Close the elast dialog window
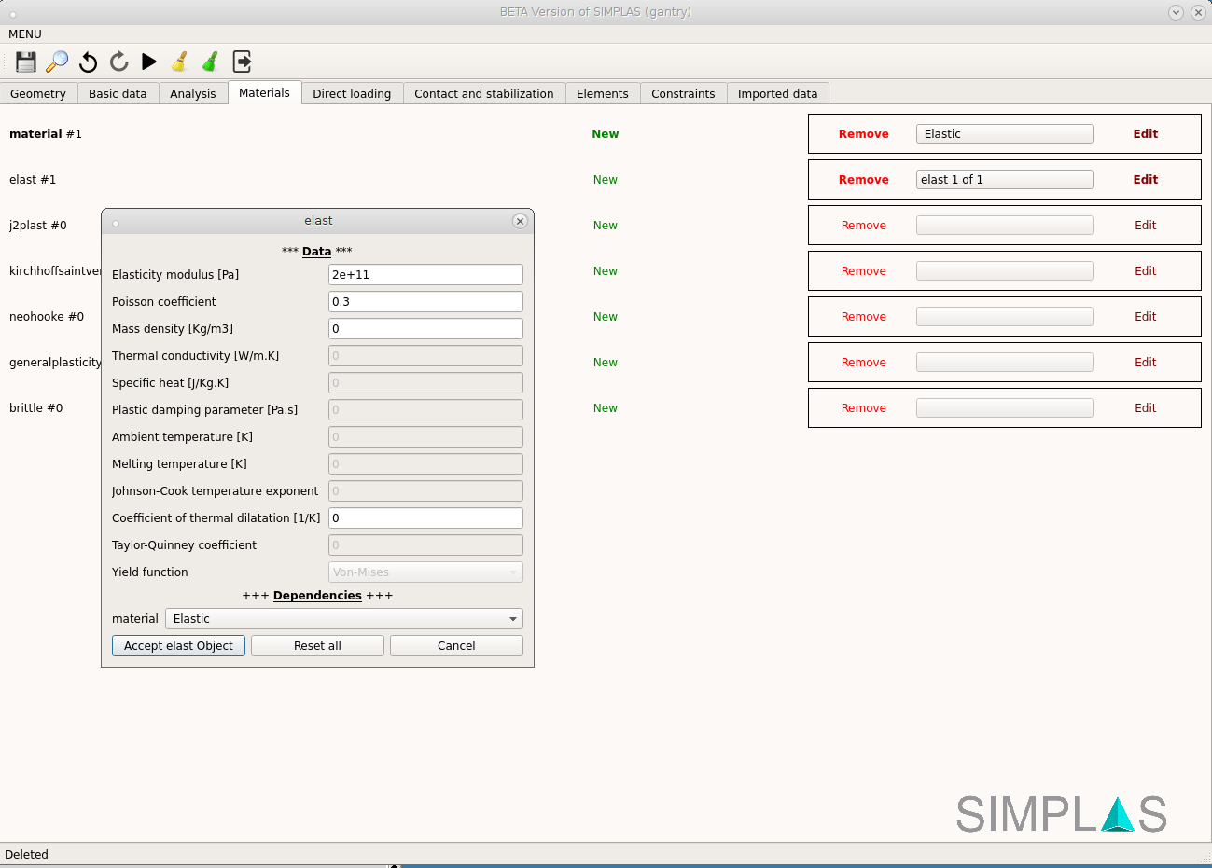The image size is (1212, 868). pyautogui.click(x=520, y=221)
